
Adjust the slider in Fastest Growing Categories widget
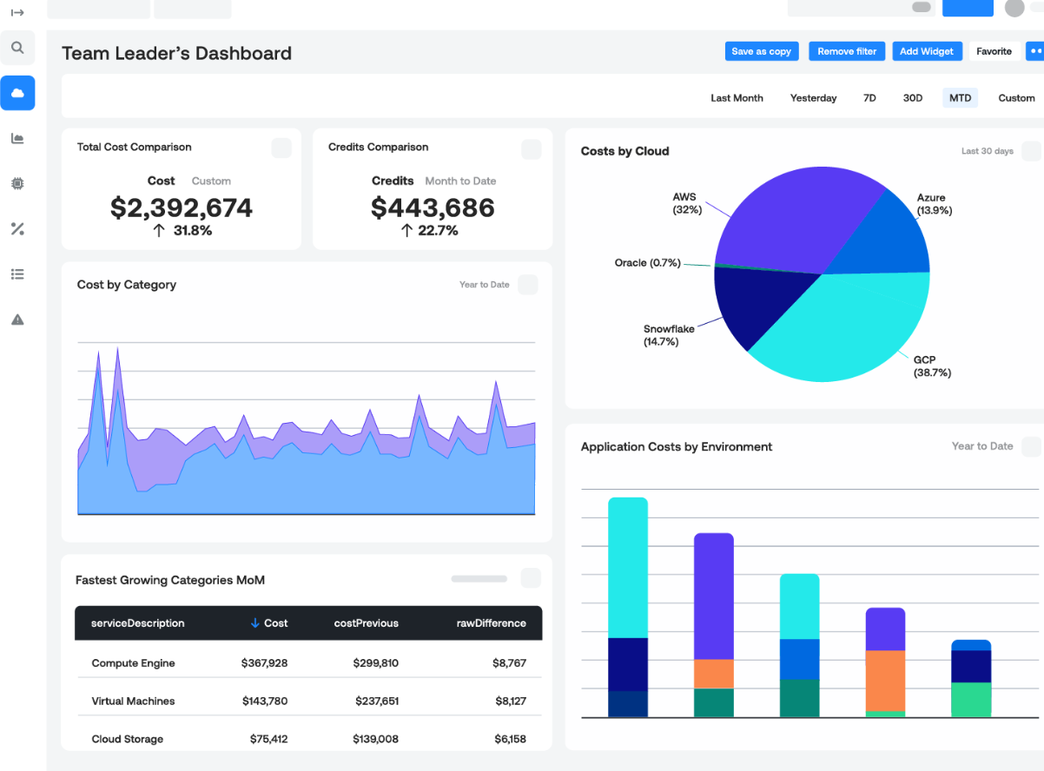479,578
